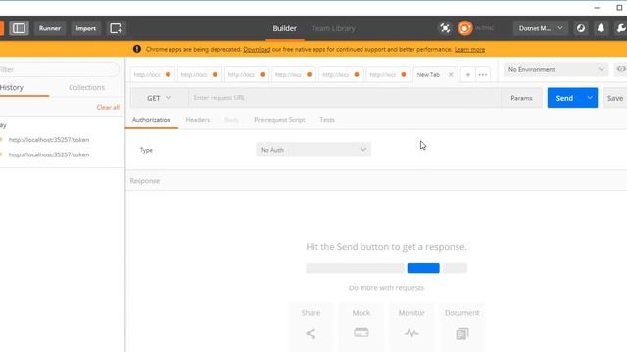Screen dimensions: 627x352
Task: Open a new window using the plus-window icon
Action: [x=116, y=28]
